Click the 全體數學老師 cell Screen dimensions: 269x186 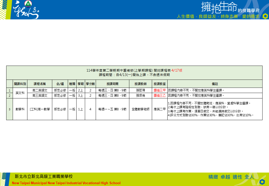tap(140, 109)
